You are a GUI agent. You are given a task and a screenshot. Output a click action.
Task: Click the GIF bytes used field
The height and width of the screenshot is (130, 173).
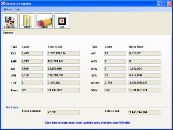pos(63,69)
